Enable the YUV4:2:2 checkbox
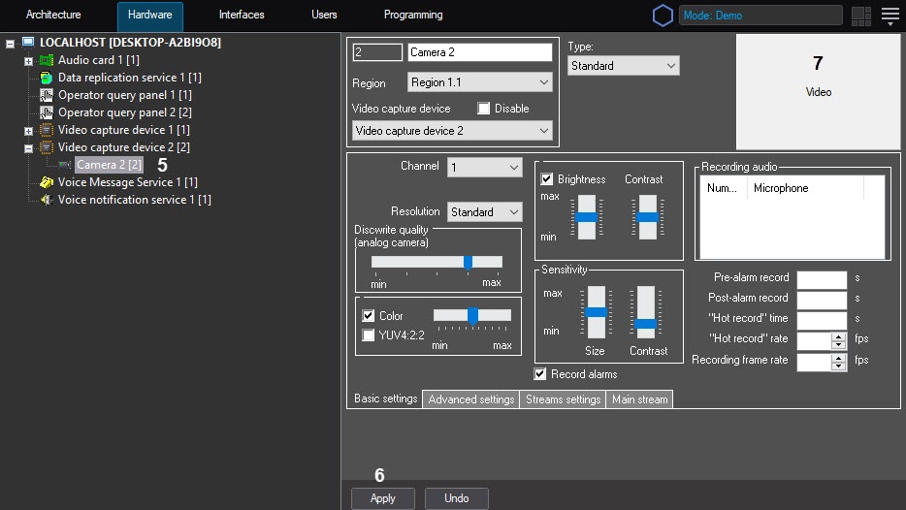Screen dimensions: 906x510 point(369,335)
